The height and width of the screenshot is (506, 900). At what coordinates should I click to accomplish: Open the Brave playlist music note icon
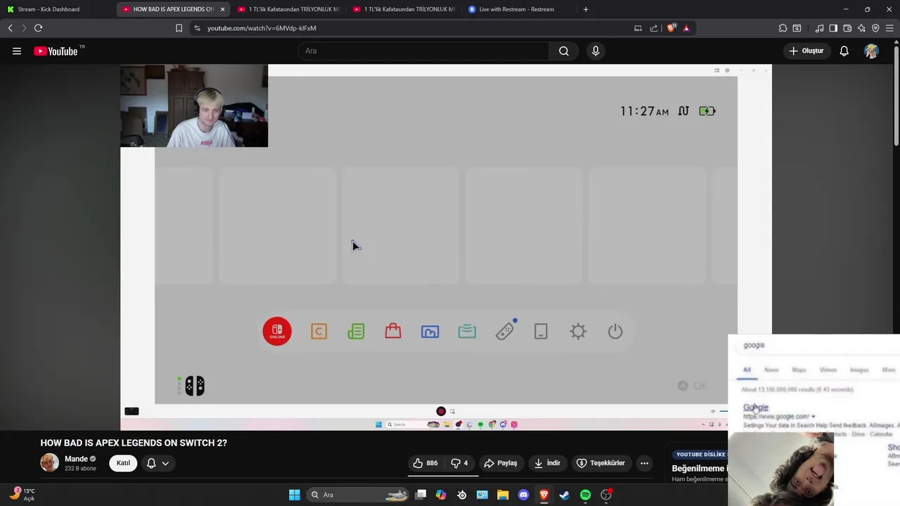(819, 28)
